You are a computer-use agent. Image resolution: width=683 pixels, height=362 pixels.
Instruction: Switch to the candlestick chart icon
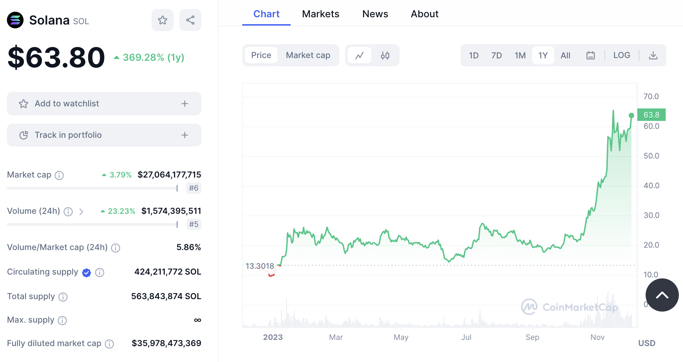point(385,55)
